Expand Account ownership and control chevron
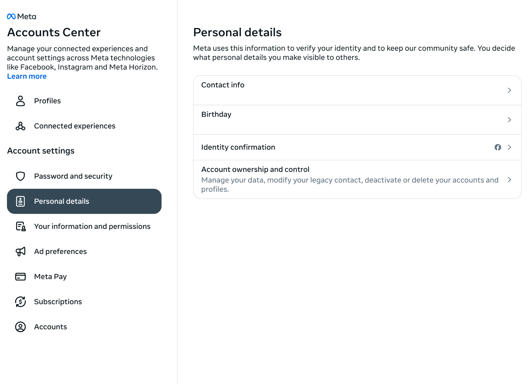The image size is (530, 384). click(x=509, y=180)
